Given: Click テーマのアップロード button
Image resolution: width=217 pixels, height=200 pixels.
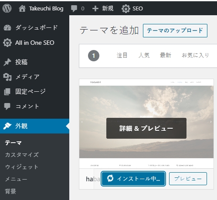Looking at the screenshot, I should click(x=175, y=30).
